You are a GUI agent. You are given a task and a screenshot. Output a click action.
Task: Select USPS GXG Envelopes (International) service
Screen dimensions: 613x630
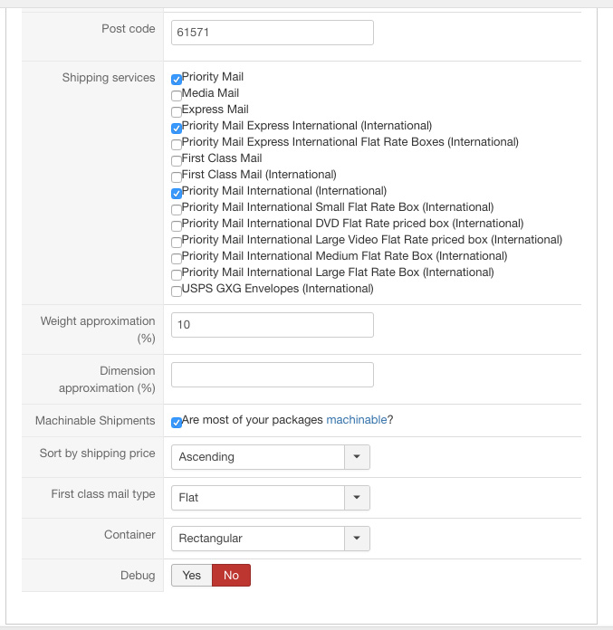(x=177, y=291)
